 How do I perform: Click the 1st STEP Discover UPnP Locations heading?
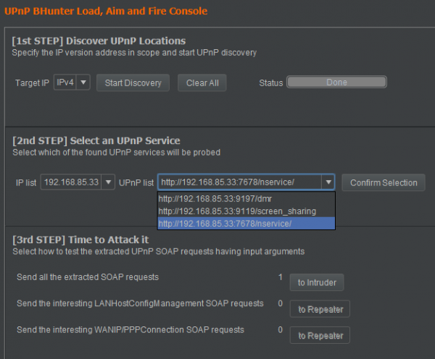coord(99,41)
